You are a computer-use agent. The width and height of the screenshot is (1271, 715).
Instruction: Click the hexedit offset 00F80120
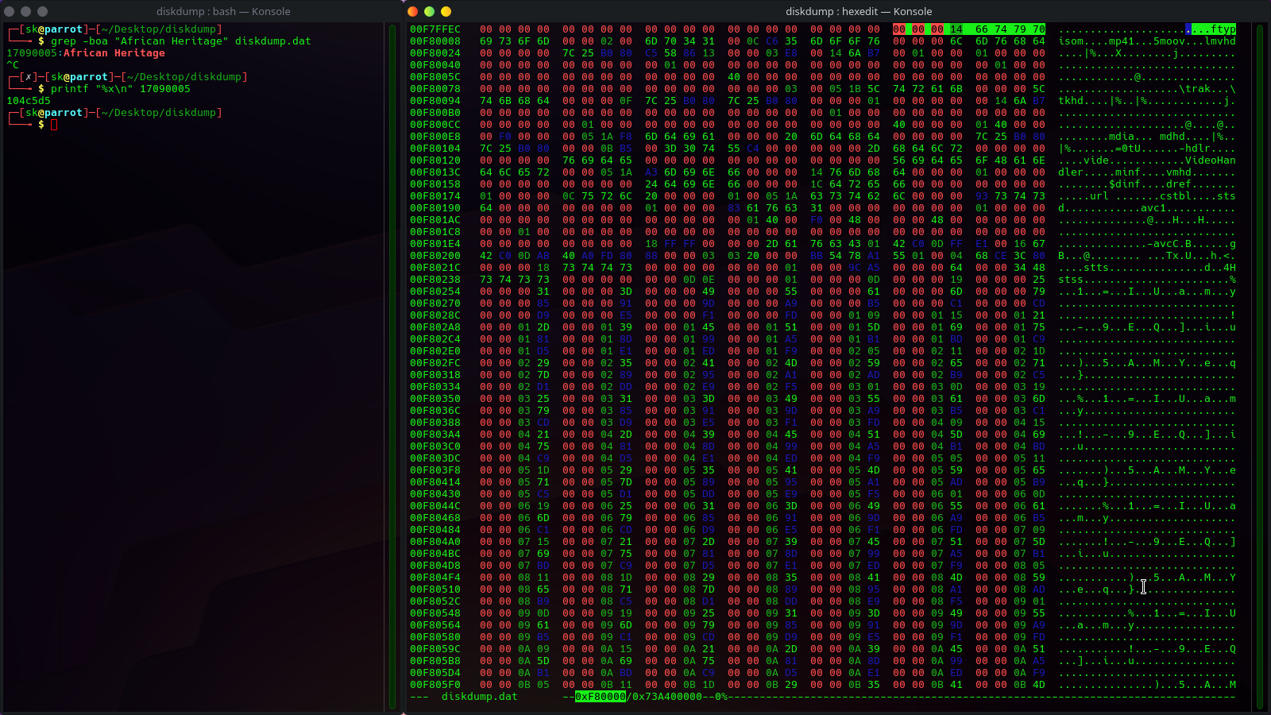pos(435,160)
